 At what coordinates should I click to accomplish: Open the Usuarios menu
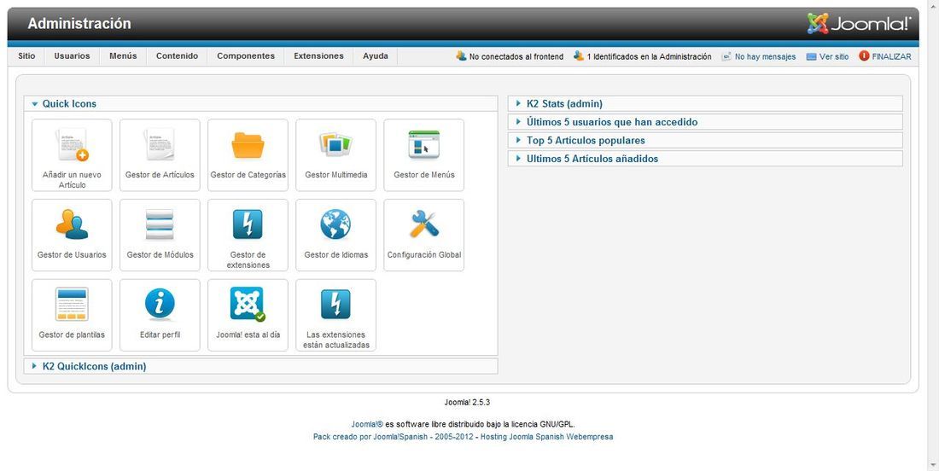click(72, 55)
